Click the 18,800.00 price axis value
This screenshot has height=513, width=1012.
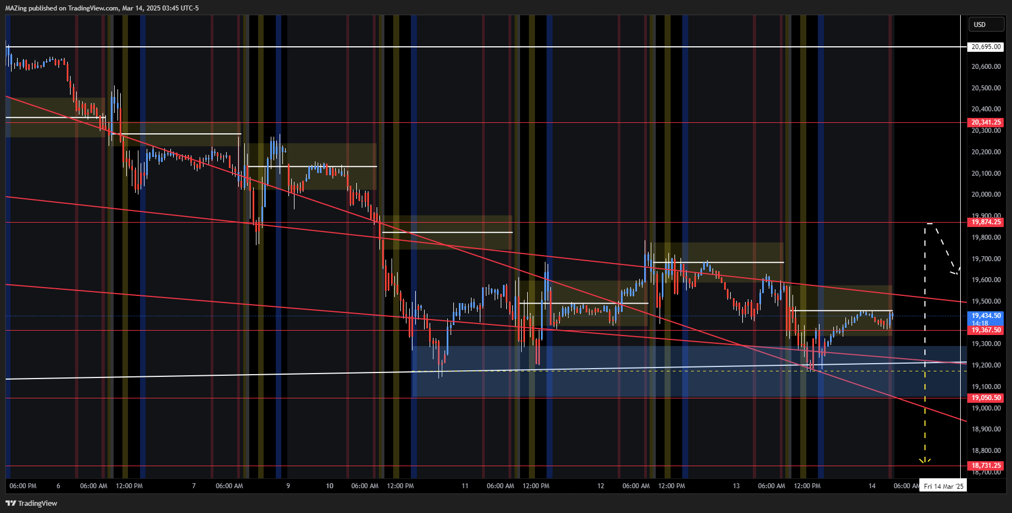[x=986, y=451]
